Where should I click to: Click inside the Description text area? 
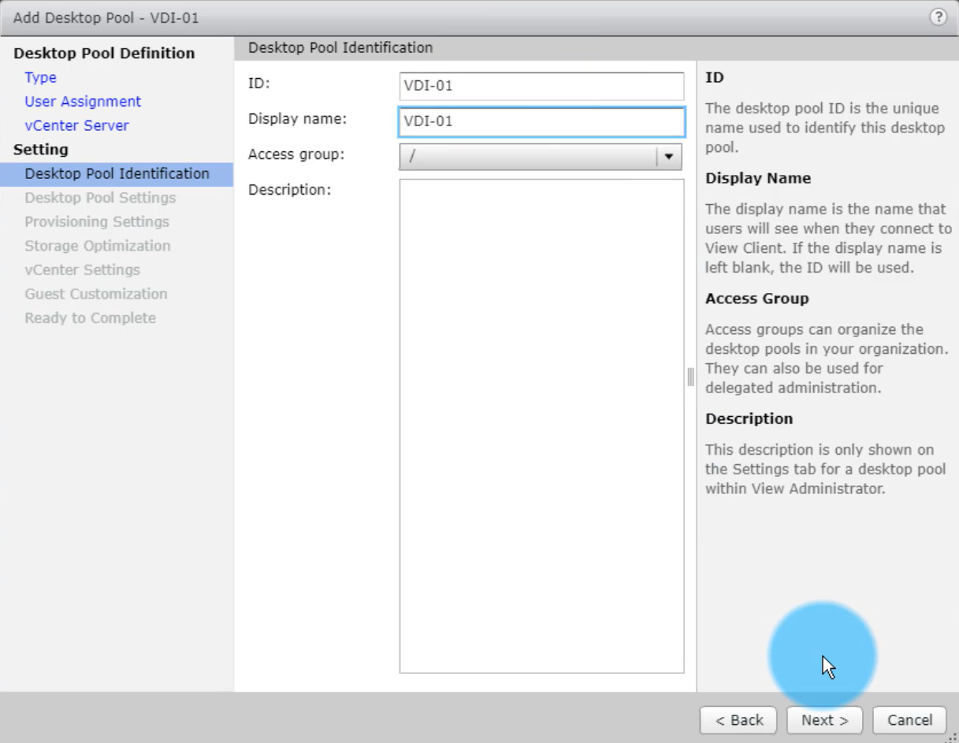(x=541, y=425)
